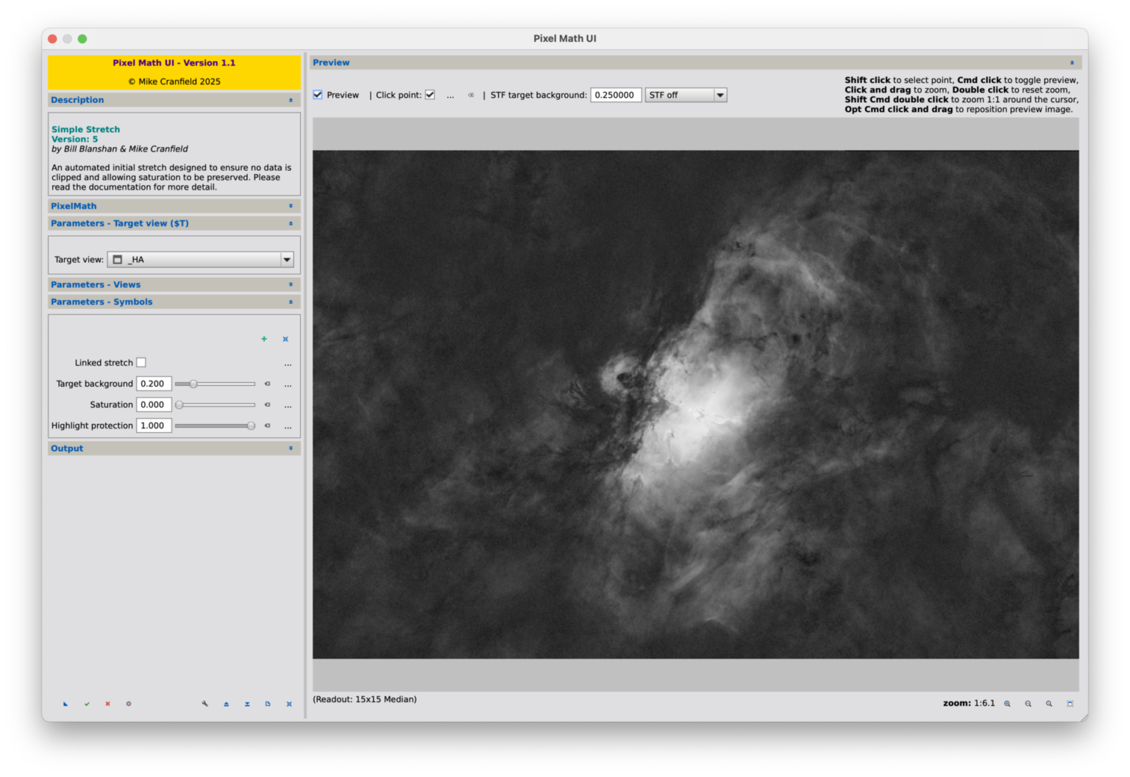Screen dimensions: 1130x777
Task: Open the wrench settings icon at bottom left
Action: click(205, 703)
